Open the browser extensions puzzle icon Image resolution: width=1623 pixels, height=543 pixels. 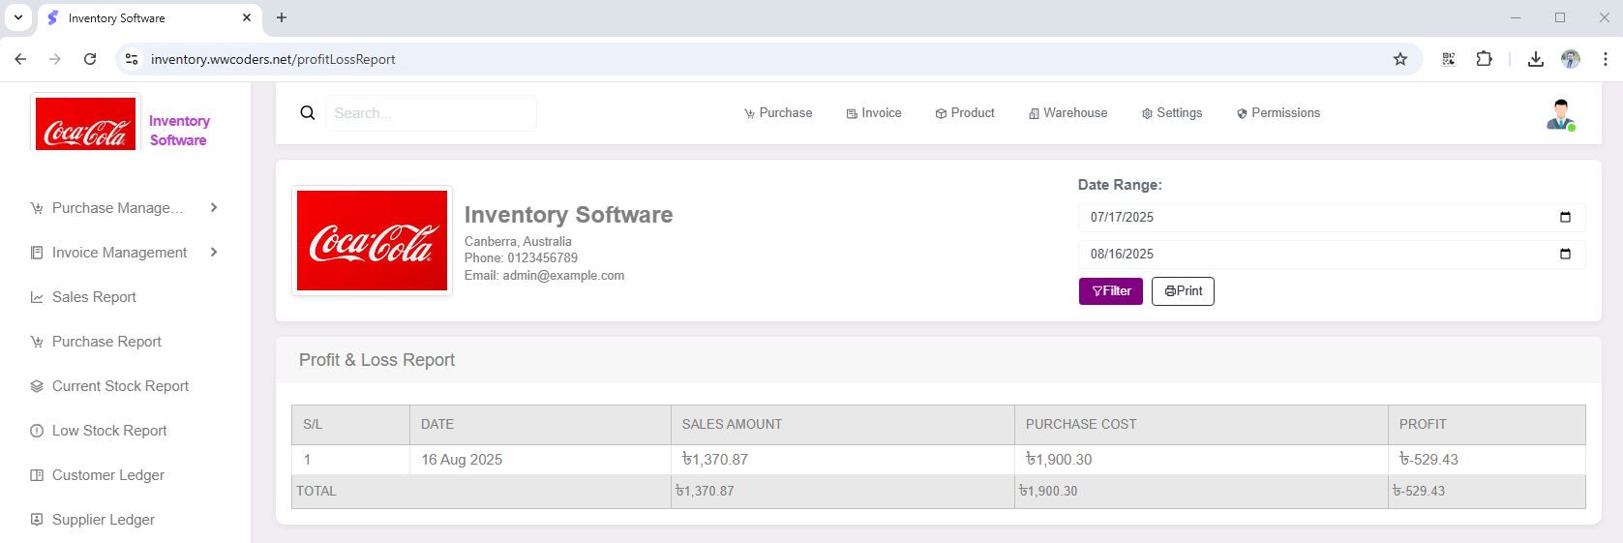tap(1484, 59)
